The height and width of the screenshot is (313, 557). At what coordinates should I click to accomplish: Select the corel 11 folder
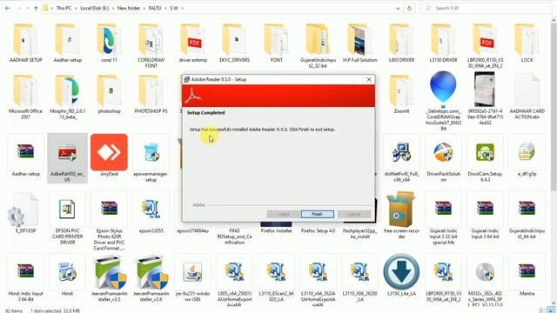click(109, 43)
